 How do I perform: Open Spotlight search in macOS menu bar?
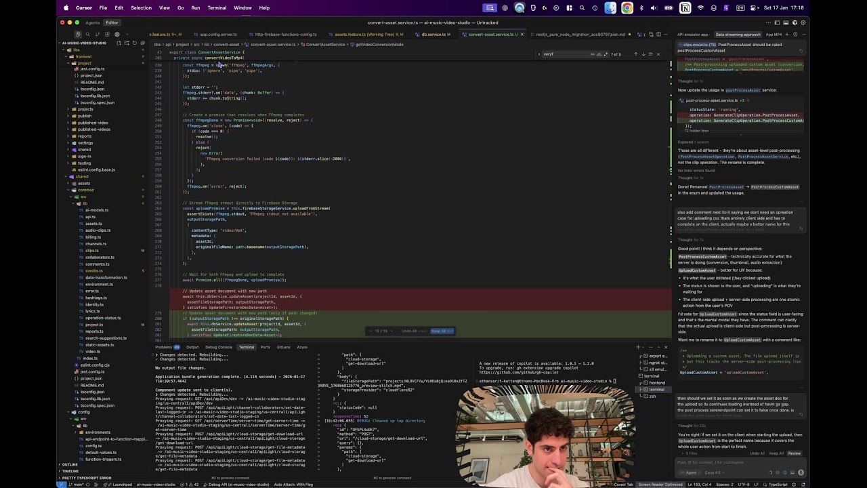[x=582, y=7]
